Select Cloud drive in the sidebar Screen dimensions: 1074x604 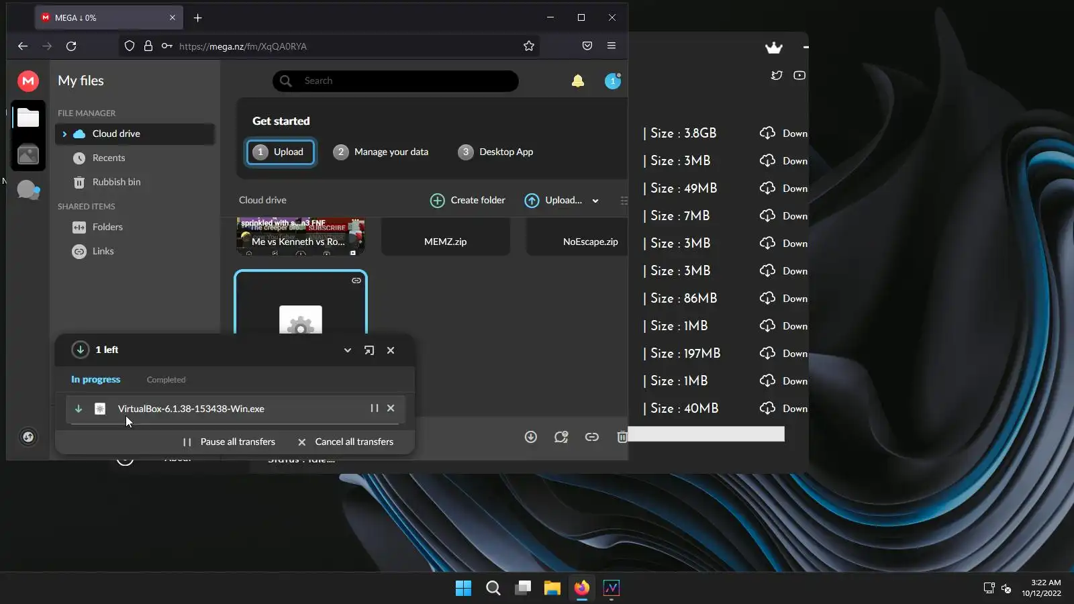135,134
